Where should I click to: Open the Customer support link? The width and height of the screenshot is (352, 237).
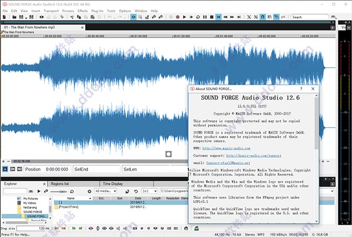[253, 155]
